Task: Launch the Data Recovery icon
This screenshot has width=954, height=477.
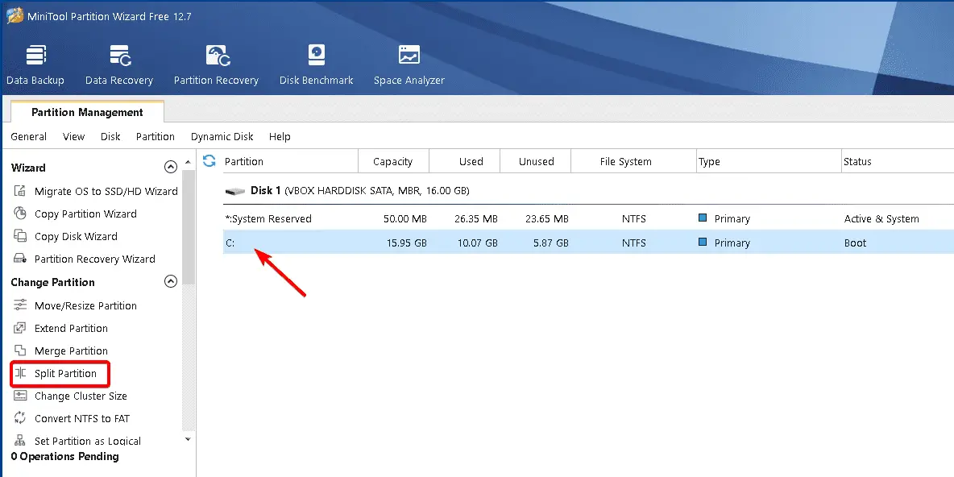Action: click(120, 56)
